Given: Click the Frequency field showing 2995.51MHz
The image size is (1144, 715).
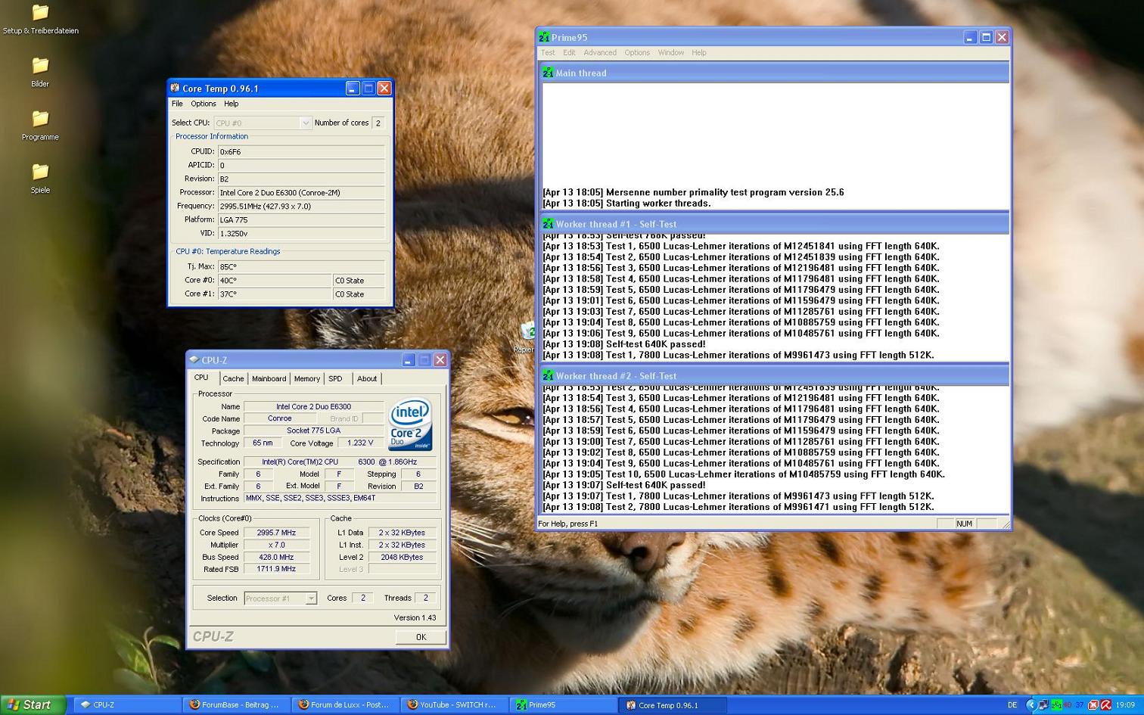Looking at the screenshot, I should click(301, 206).
